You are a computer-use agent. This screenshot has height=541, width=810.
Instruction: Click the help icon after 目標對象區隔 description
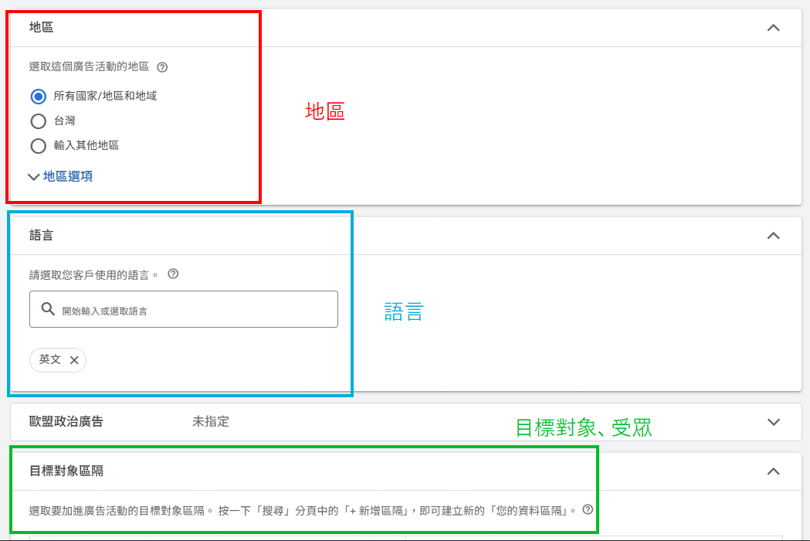[588, 509]
